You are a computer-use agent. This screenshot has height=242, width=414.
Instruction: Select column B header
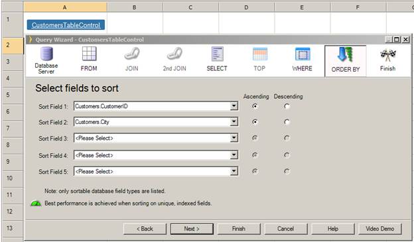135,7
